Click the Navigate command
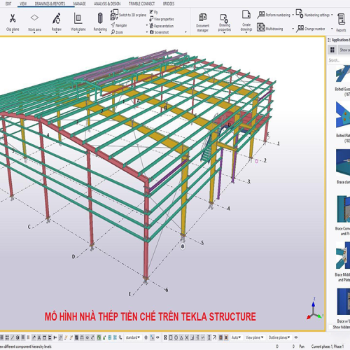 click(x=119, y=25)
